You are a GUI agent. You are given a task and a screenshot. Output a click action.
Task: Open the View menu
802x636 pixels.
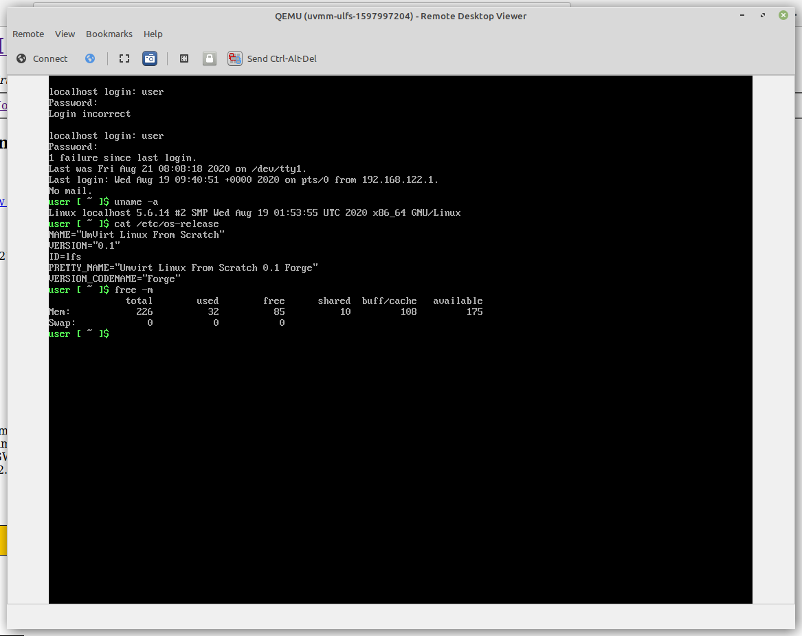pos(65,34)
